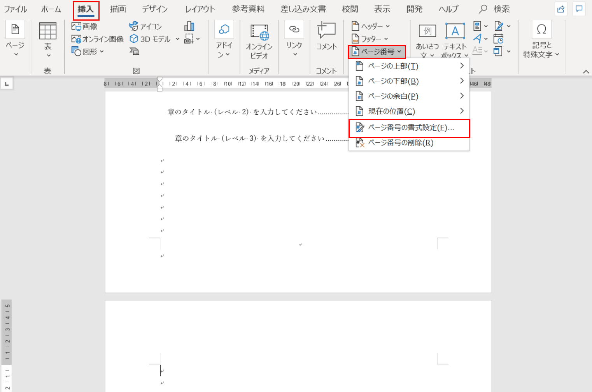592x392 pixels.
Task: Switch to the 開発 tab
Action: pyautogui.click(x=414, y=9)
